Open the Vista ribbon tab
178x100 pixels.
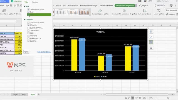point(65,6)
